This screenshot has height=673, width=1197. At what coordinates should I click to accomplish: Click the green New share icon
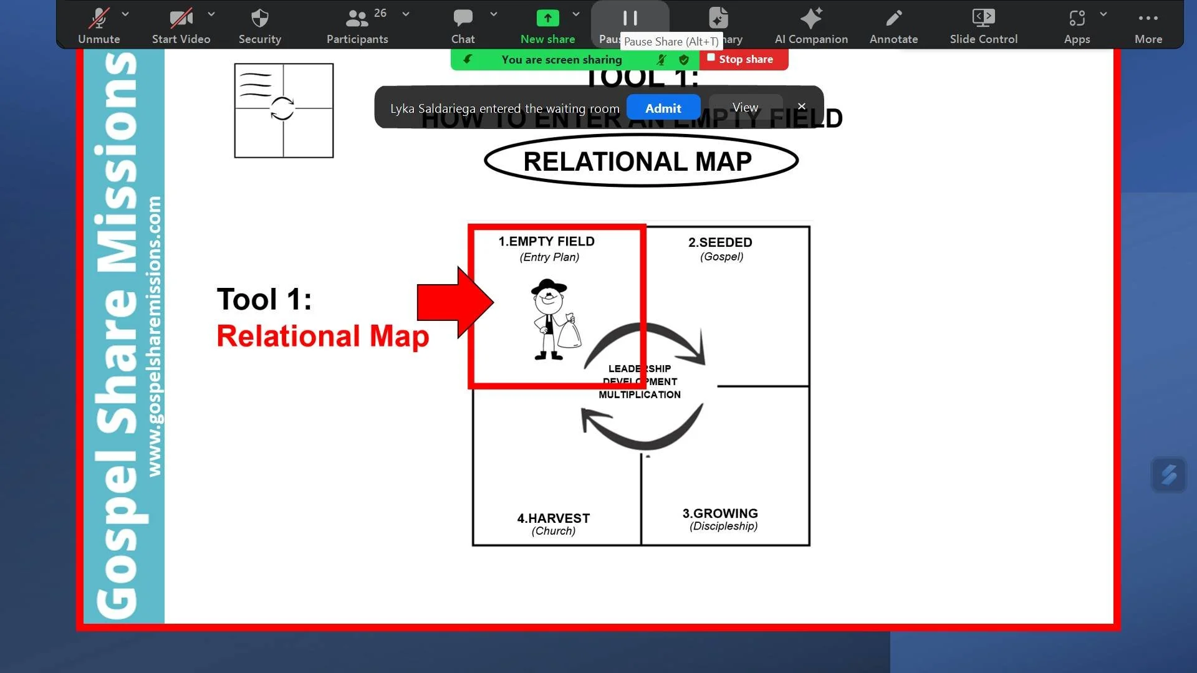coord(547,18)
